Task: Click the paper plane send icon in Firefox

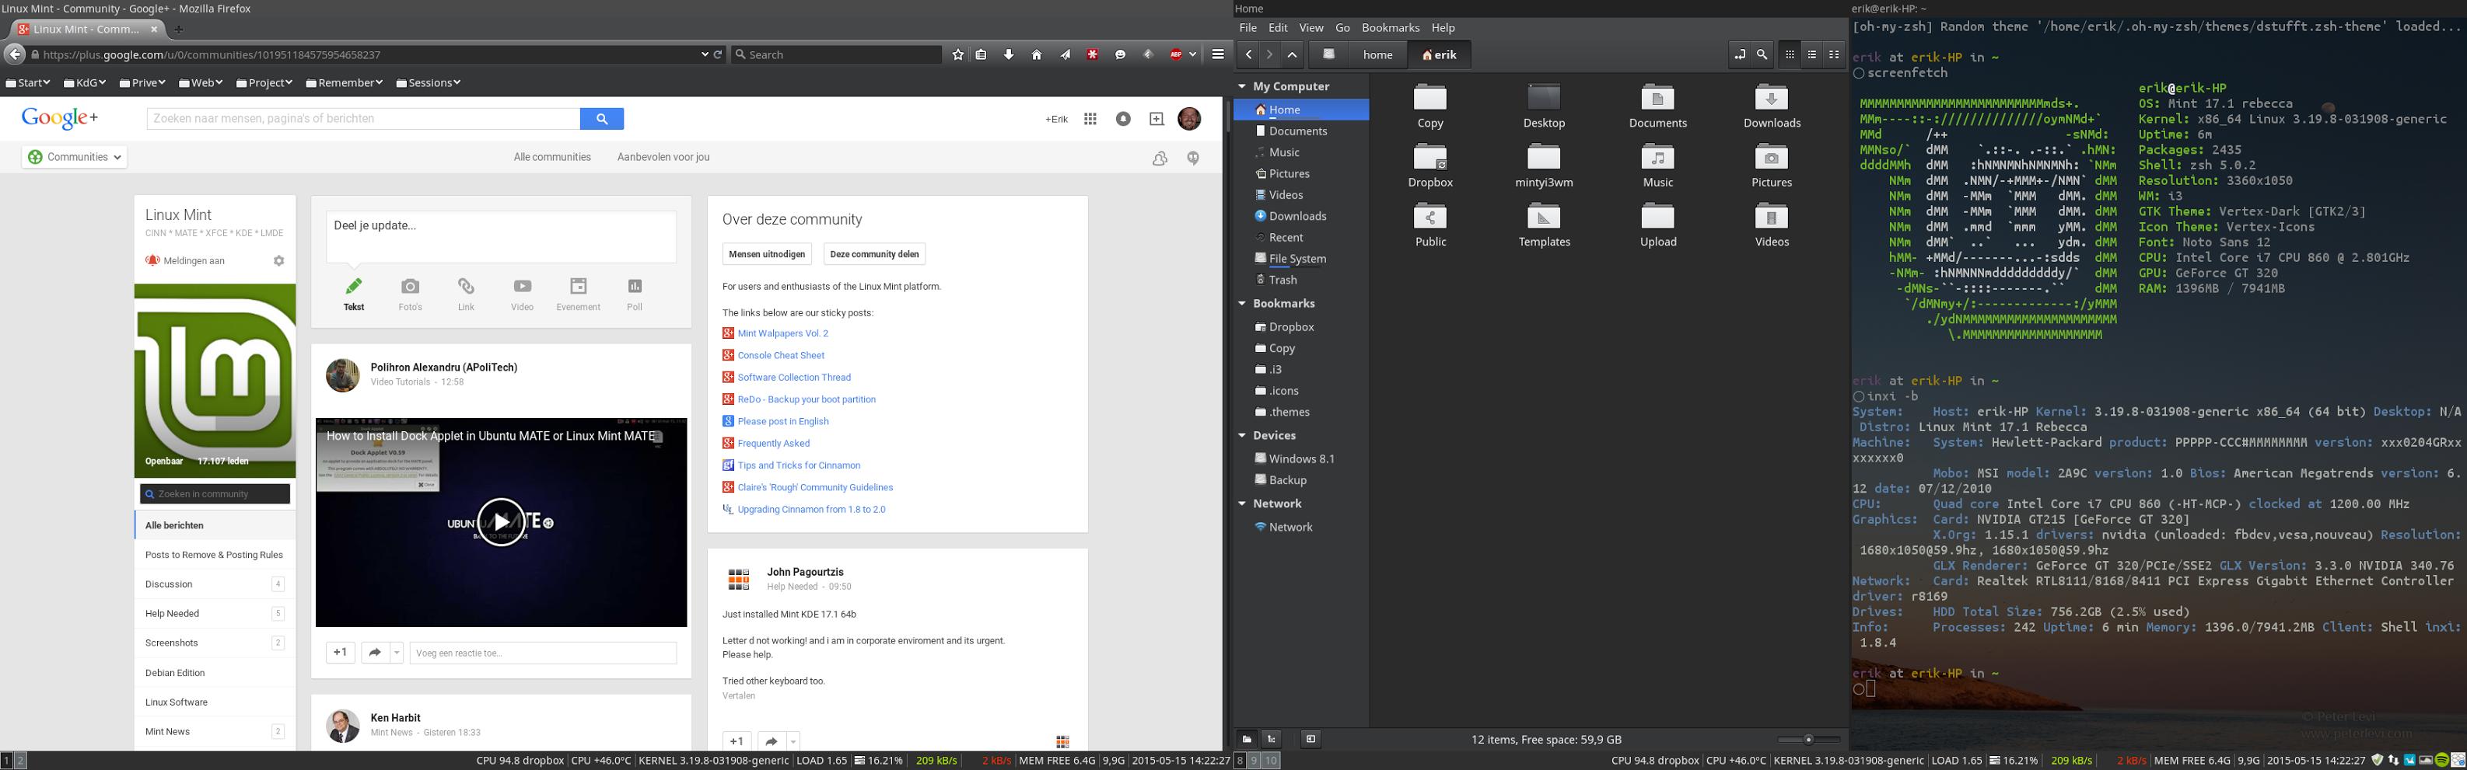Action: point(1064,54)
